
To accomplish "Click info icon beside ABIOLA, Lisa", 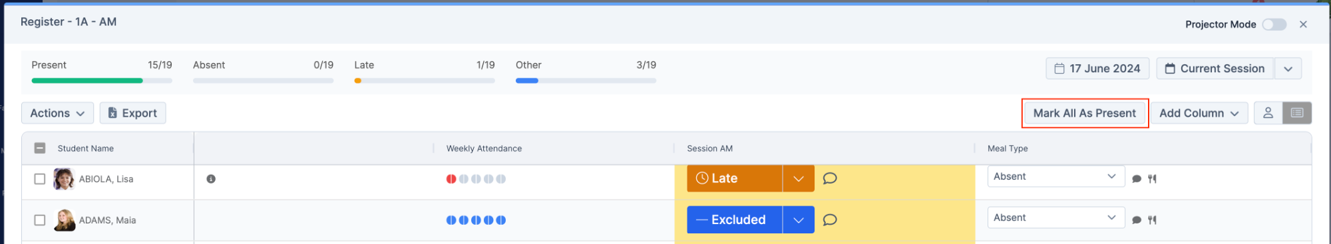I will coord(211,179).
